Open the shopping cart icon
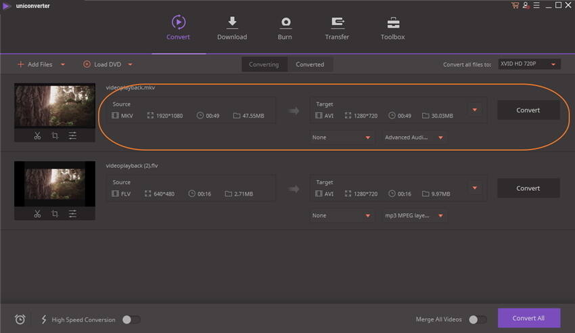The width and height of the screenshot is (575, 333). point(515,5)
